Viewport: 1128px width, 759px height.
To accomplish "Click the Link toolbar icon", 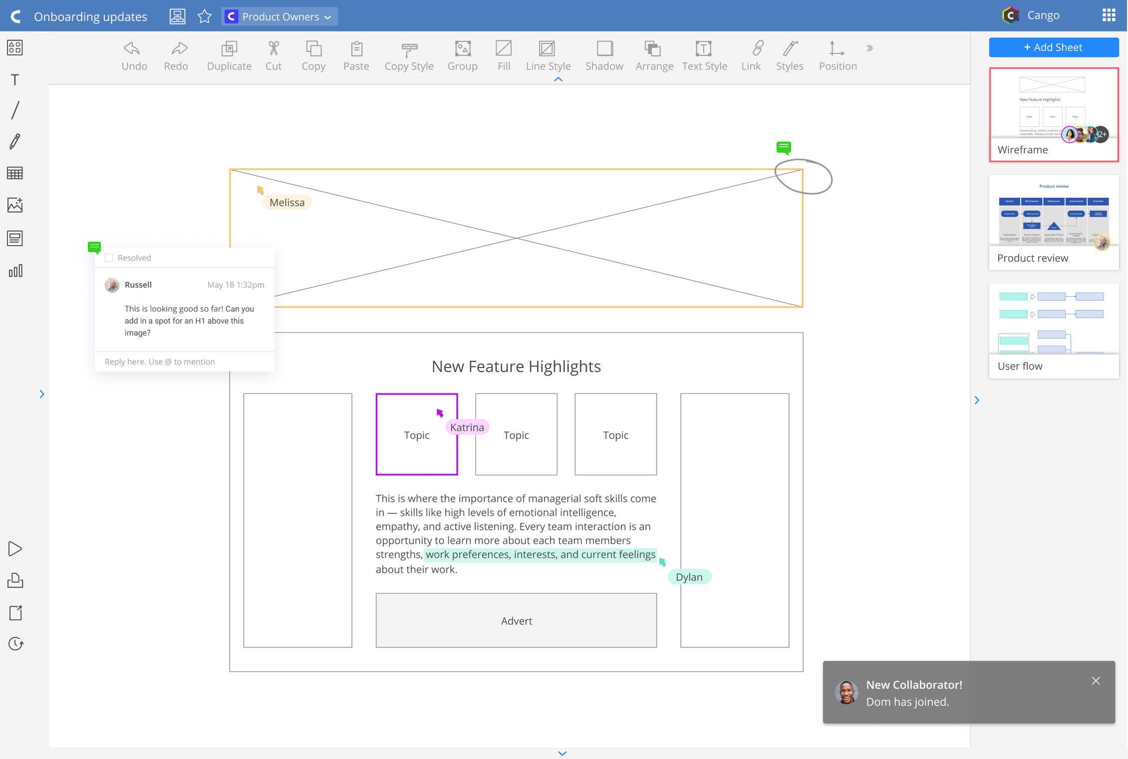I will [x=750, y=48].
